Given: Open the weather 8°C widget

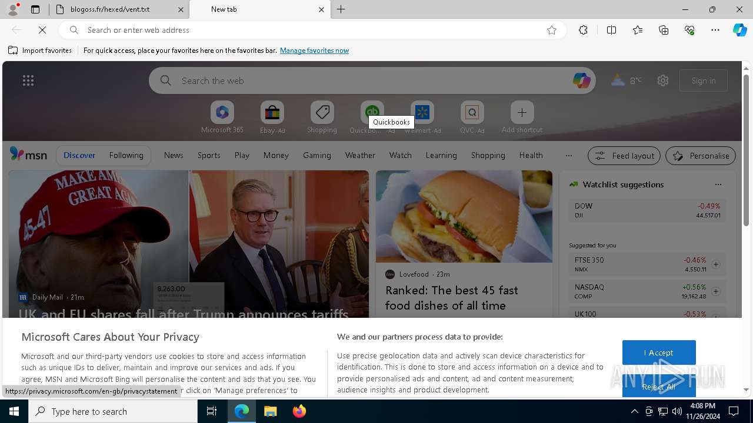Looking at the screenshot, I should tap(627, 80).
